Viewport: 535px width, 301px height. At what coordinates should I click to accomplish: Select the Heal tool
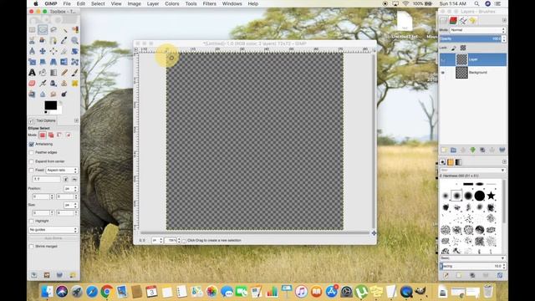(x=74, y=84)
